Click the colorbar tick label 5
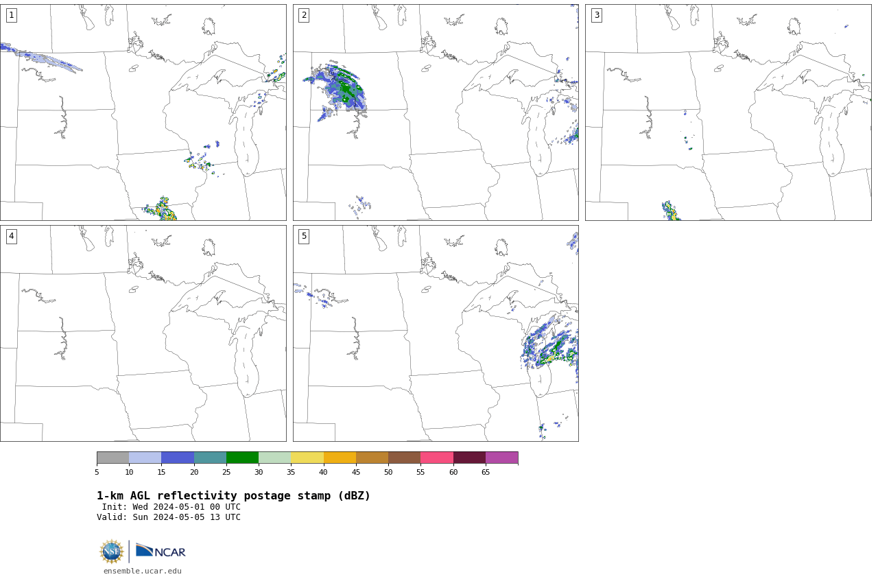 tap(97, 472)
